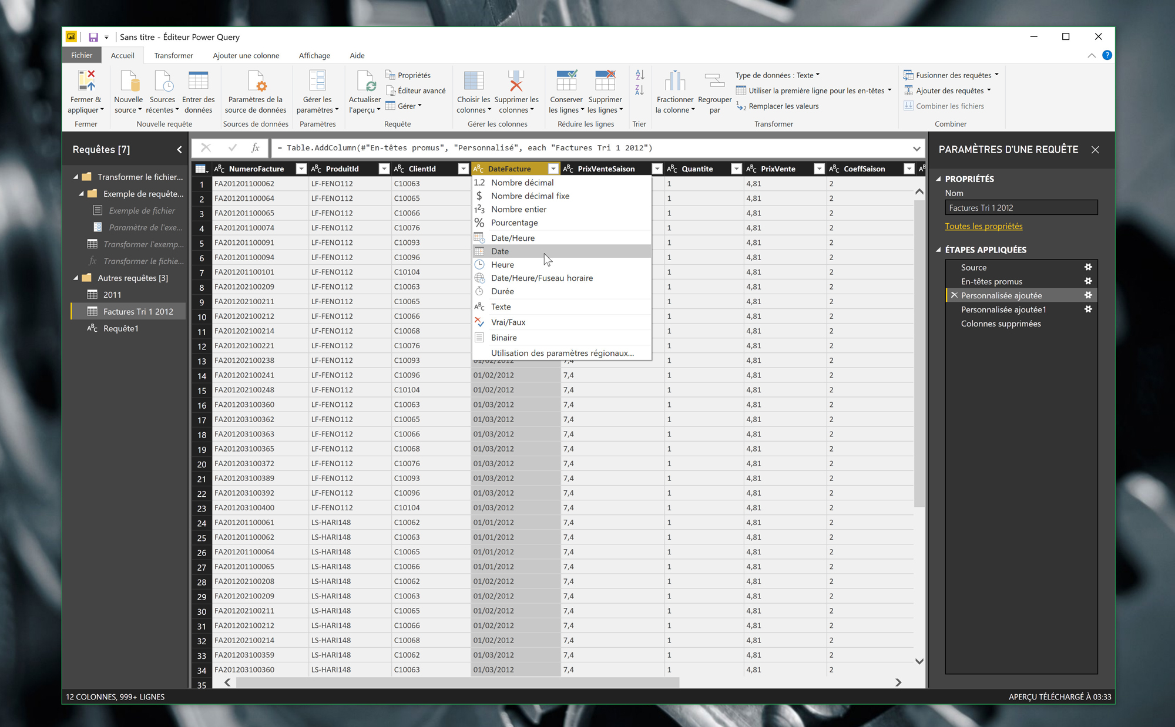Viewport: 1175px width, 727px height.
Task: Collapse the ribbon with caret icon
Action: [x=1091, y=55]
